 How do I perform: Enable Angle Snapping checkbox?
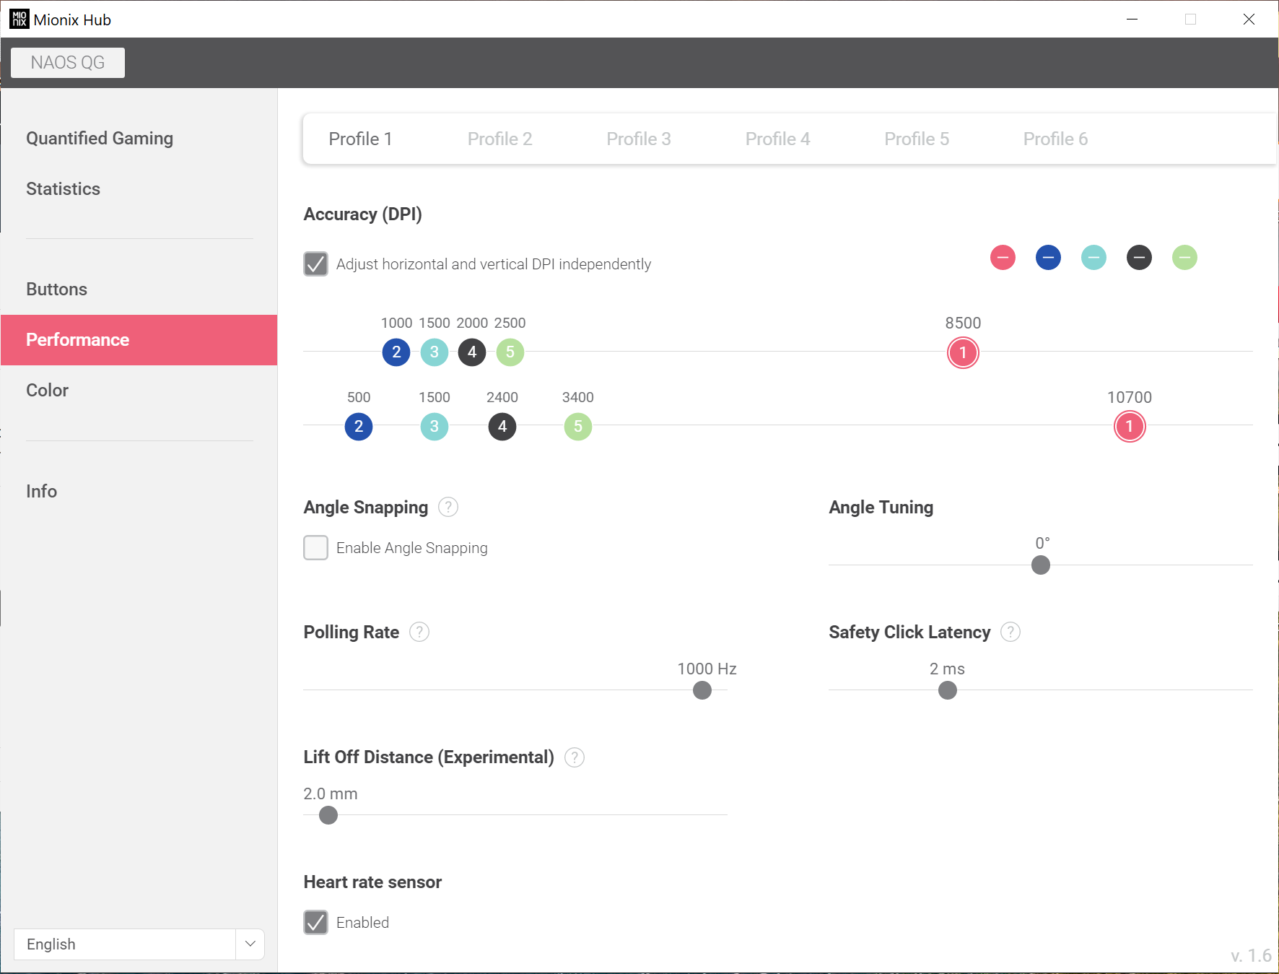point(316,548)
